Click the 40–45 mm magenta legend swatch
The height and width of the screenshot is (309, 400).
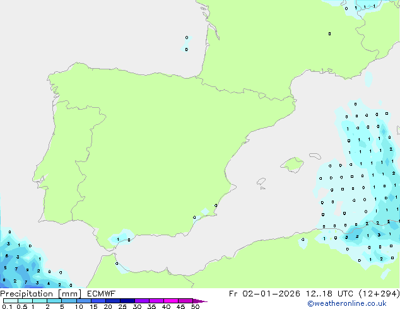pyautogui.click(x=171, y=301)
